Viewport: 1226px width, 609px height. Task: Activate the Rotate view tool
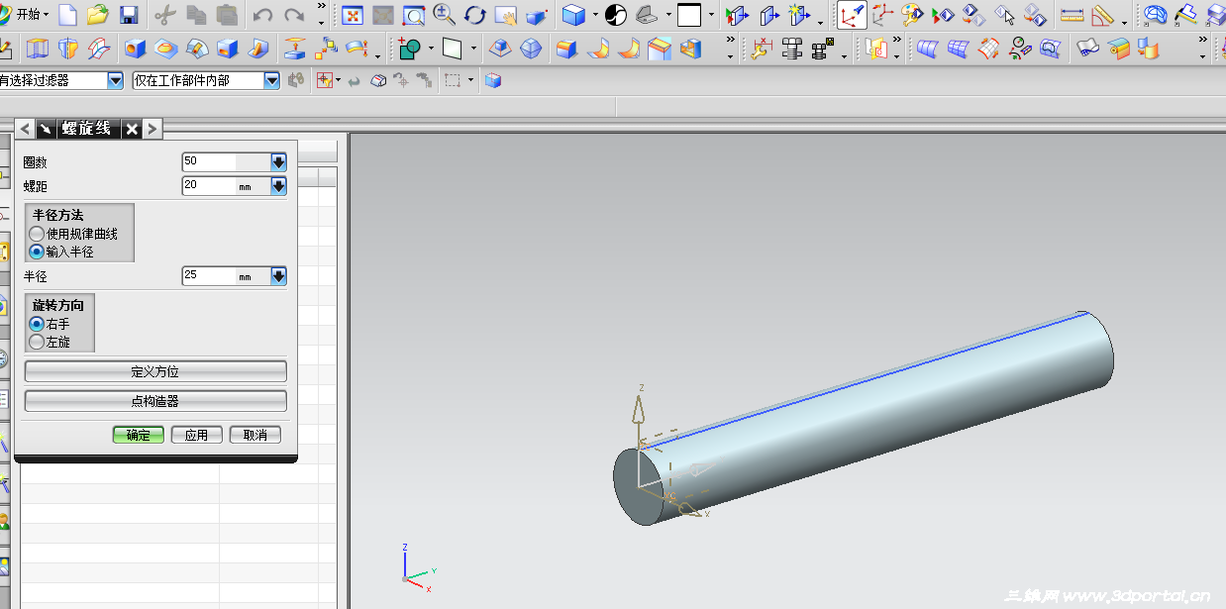(x=475, y=15)
